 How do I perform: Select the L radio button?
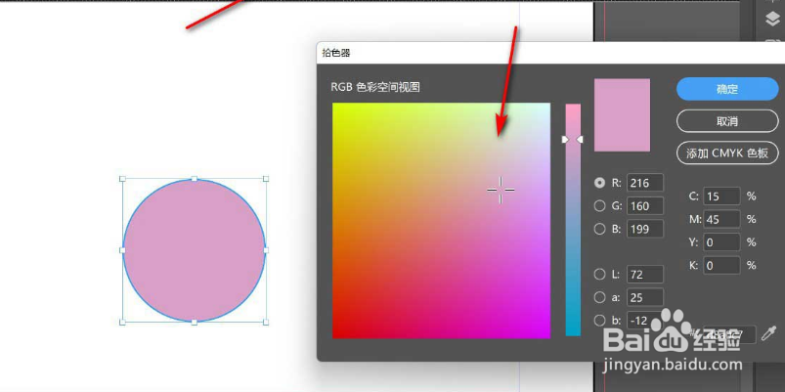(599, 275)
